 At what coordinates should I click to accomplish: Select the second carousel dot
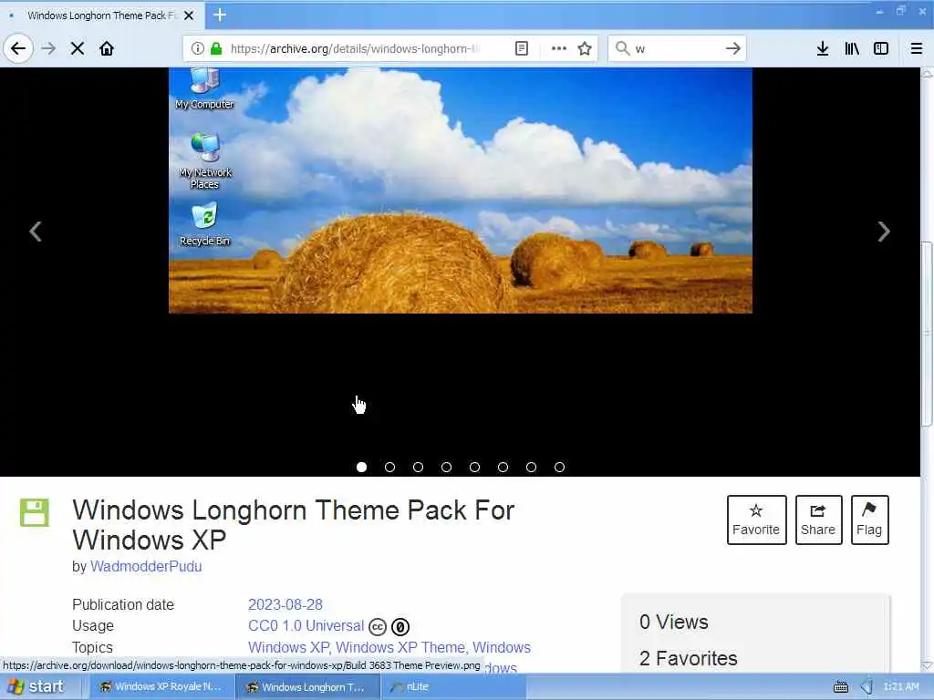pos(390,468)
